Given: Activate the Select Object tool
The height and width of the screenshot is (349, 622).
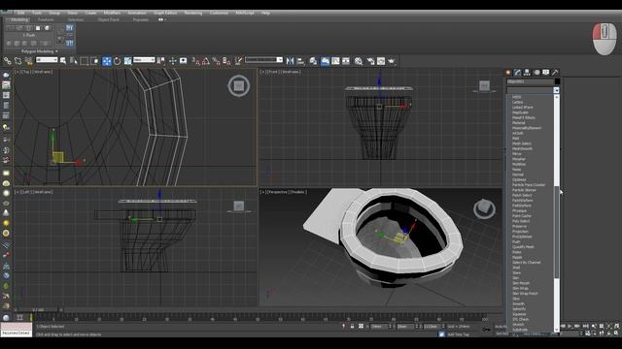Looking at the screenshot, I should [x=63, y=60].
